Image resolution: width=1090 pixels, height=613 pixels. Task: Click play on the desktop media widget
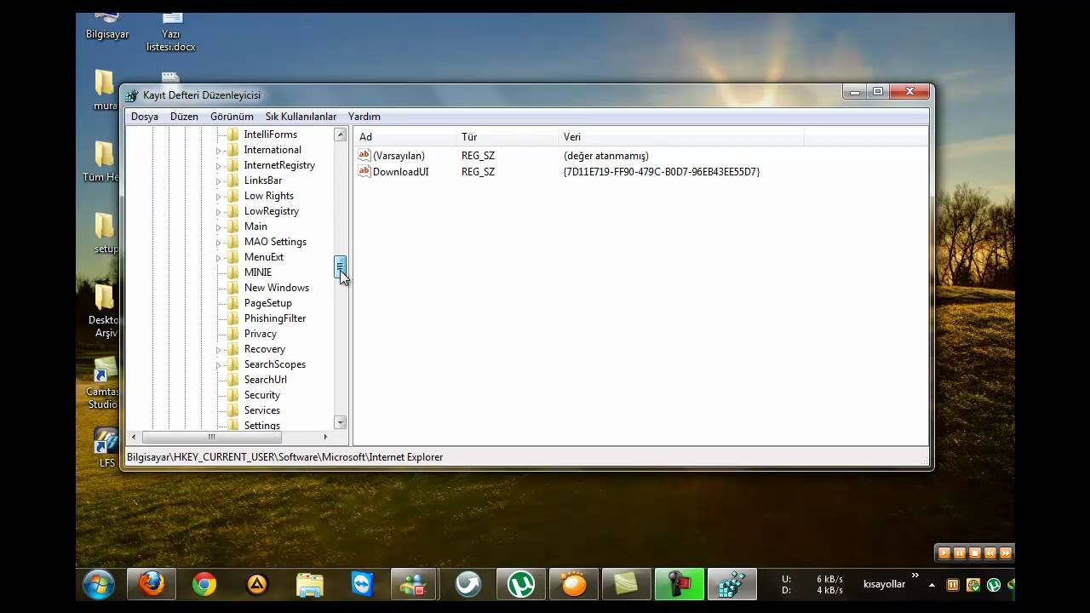click(944, 553)
